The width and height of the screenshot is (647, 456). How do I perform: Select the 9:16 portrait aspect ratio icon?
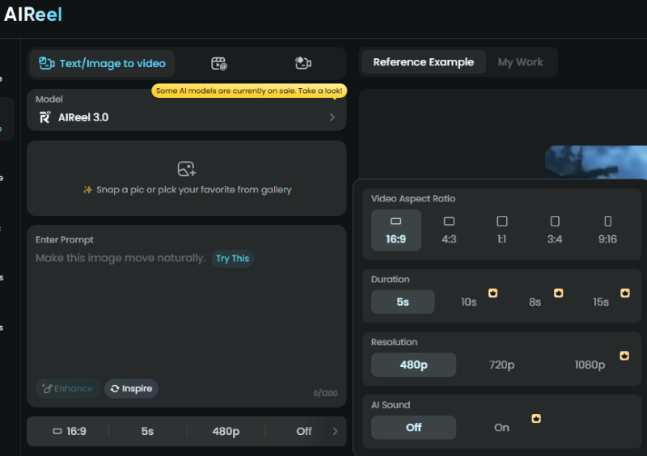(x=608, y=222)
